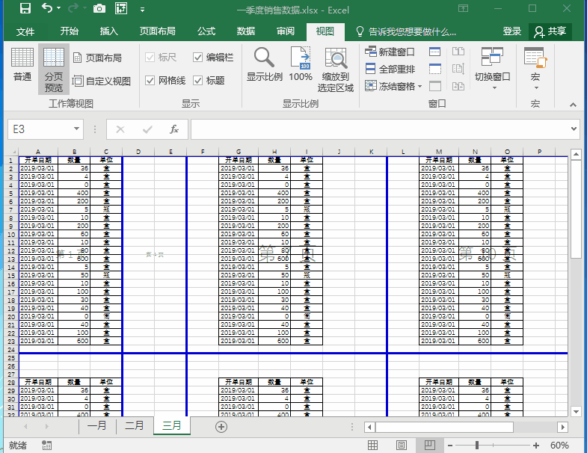Click New Window (新建窗口)
The height and width of the screenshot is (453, 587).
(390, 52)
